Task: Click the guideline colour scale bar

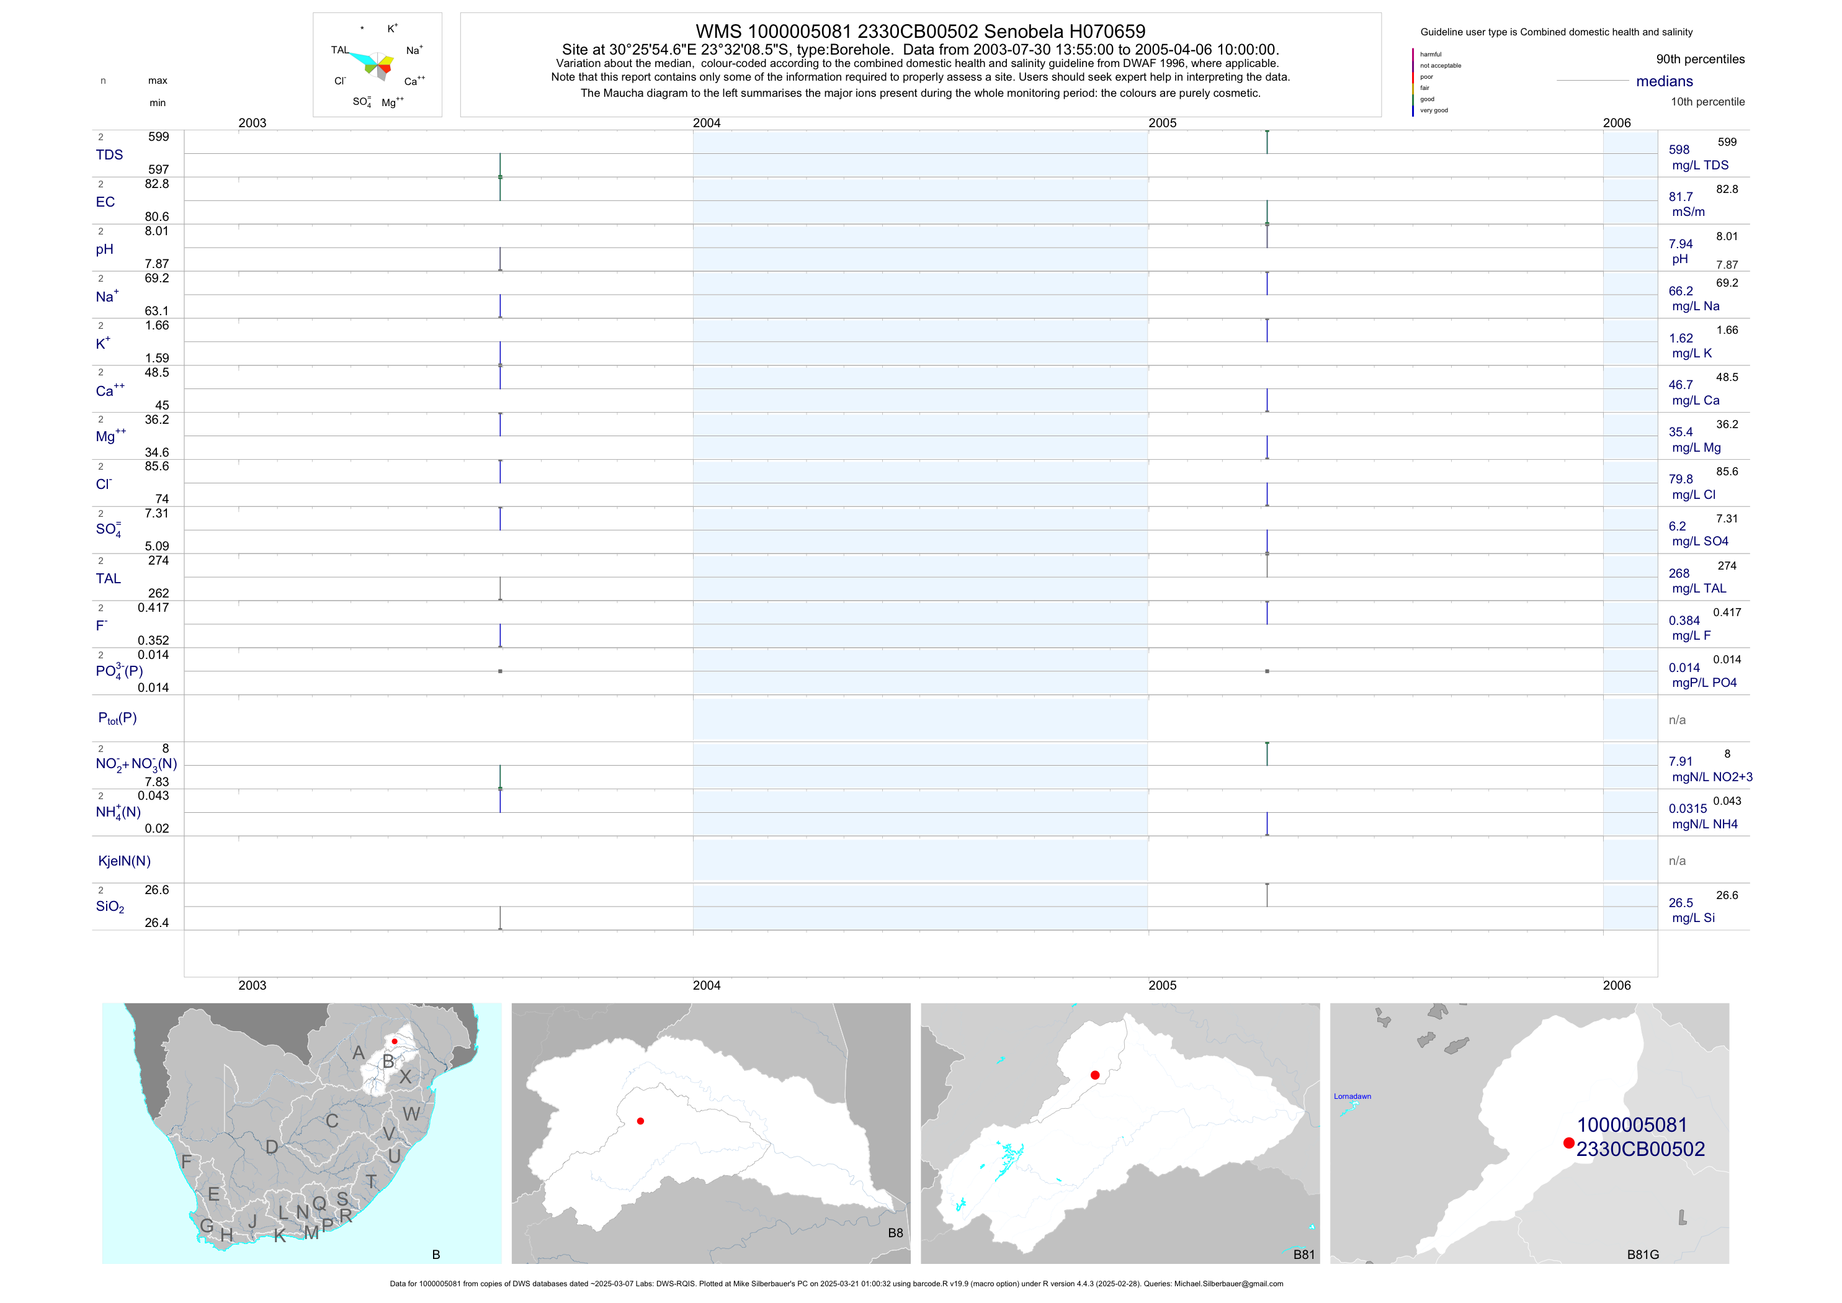Action: (x=1413, y=82)
